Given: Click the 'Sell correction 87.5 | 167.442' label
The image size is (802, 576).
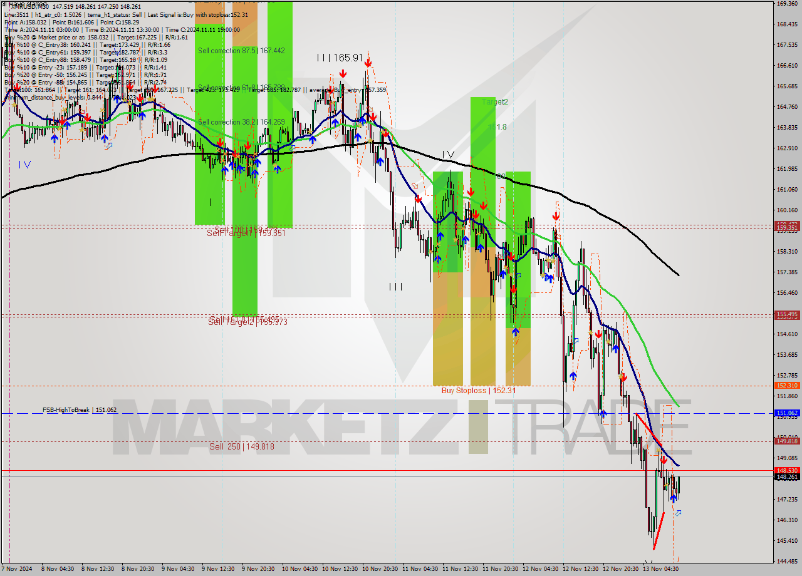Looking at the screenshot, I should pyautogui.click(x=241, y=51).
